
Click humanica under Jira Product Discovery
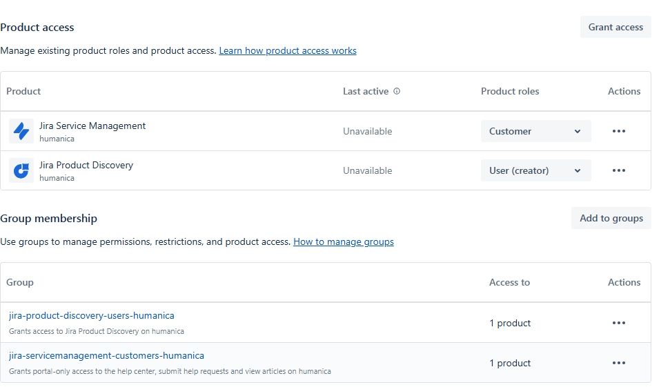pyautogui.click(x=57, y=178)
